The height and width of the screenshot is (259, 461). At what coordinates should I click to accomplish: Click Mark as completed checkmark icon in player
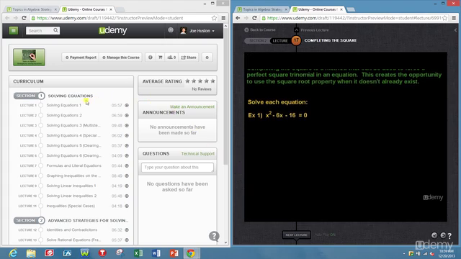click(434, 235)
